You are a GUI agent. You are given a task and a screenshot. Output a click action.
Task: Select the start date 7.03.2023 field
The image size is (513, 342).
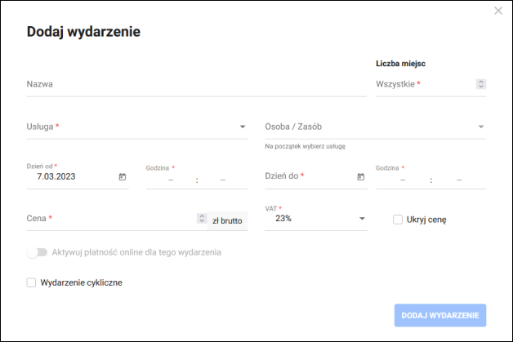(69, 176)
